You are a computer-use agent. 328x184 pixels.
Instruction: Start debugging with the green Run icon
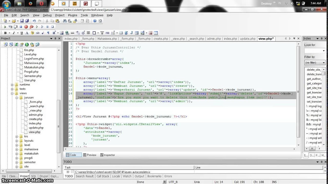tap(5, 27)
